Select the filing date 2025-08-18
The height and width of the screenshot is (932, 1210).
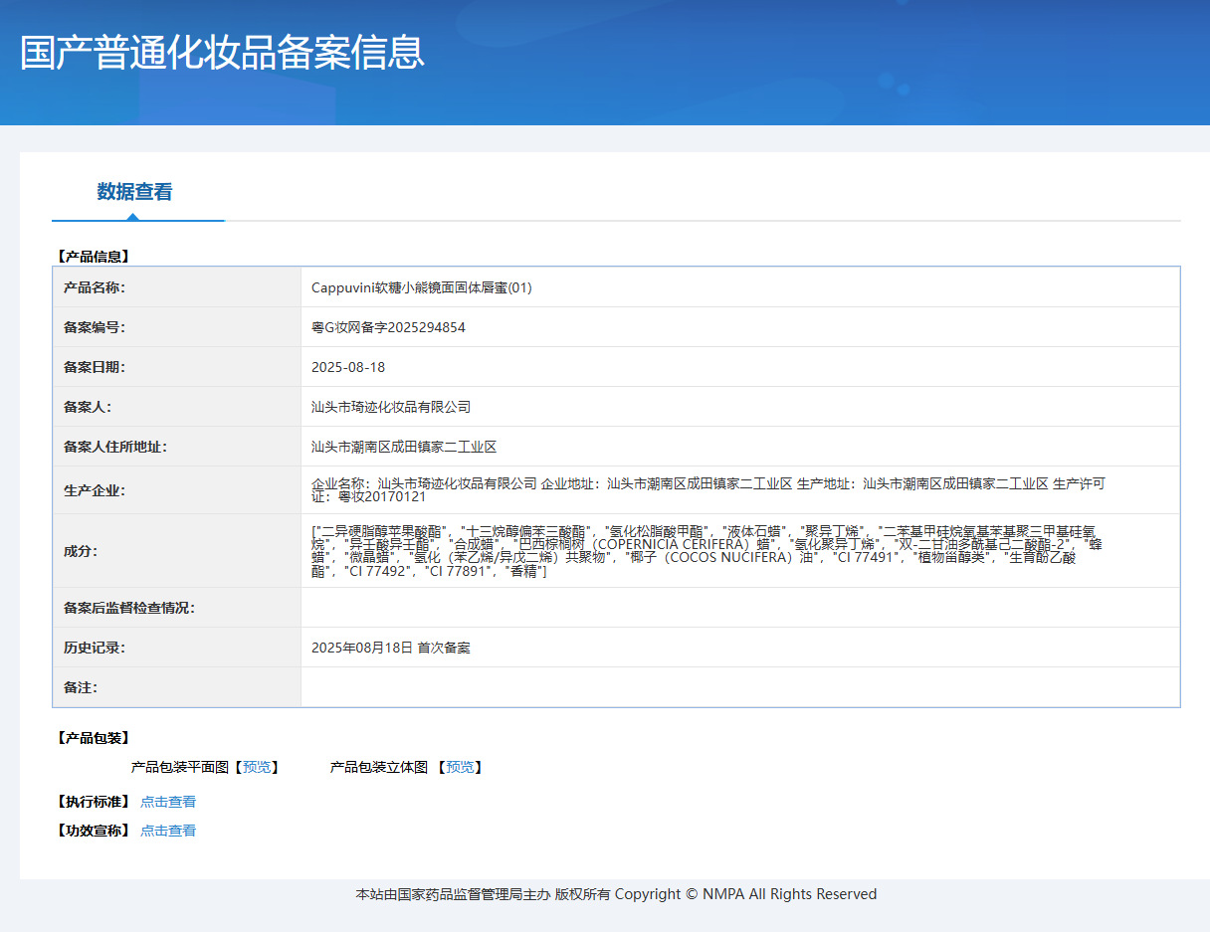pyautogui.click(x=348, y=367)
